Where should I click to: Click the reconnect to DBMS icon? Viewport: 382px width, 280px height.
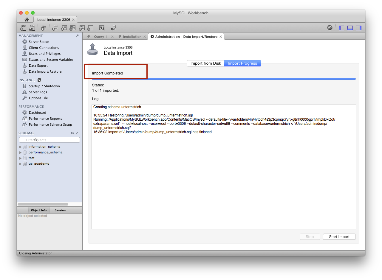pos(113,28)
